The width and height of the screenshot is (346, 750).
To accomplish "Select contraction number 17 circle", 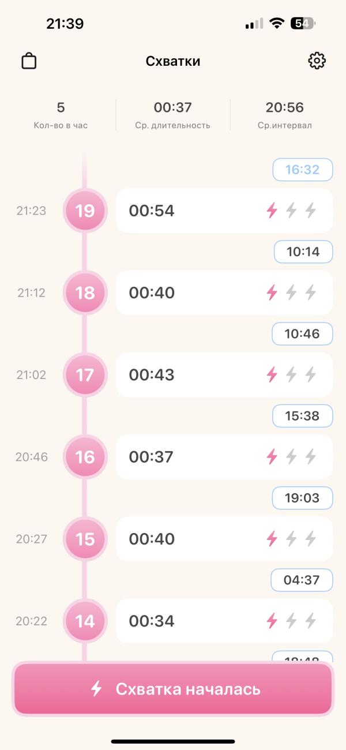I will pos(85,375).
